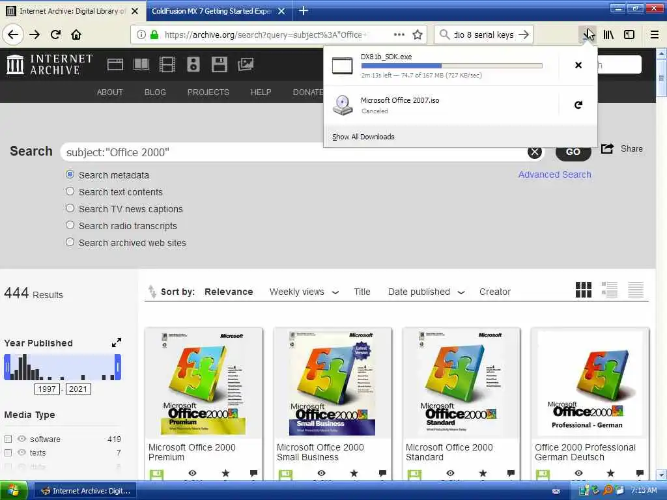This screenshot has width=667, height=500.
Task: Open the ABOUT menu item
Action: [109, 92]
